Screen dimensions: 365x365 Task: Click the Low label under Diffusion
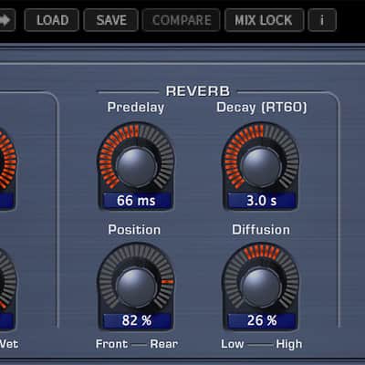[233, 344]
